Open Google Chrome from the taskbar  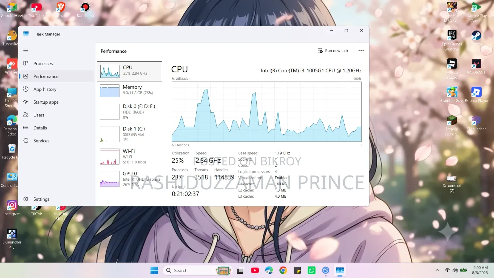coord(283,271)
